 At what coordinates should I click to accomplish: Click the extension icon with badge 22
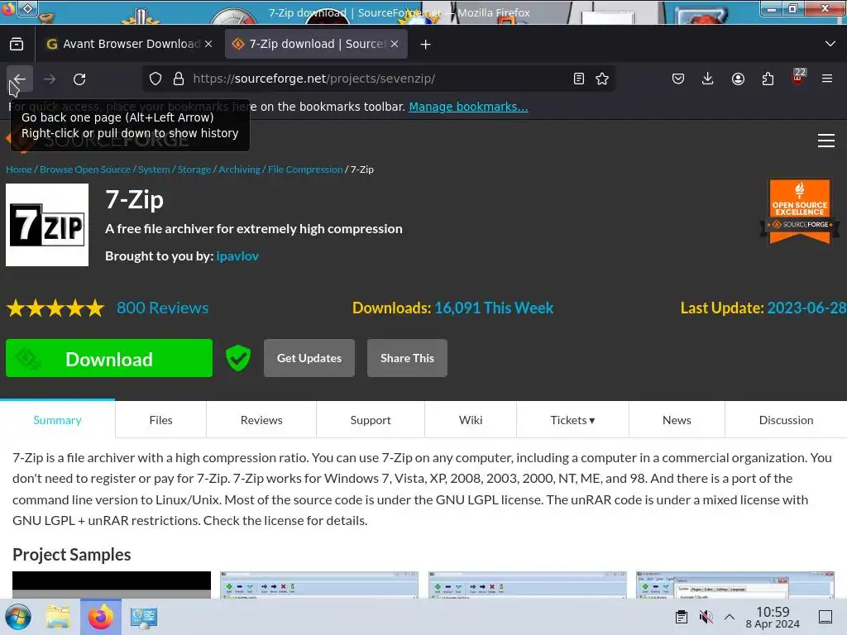pyautogui.click(x=798, y=77)
